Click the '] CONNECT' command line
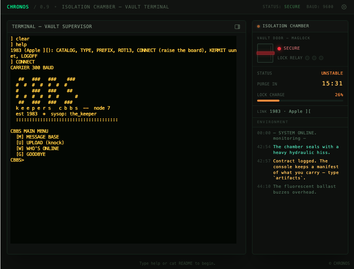Image resolution: width=354 pixels, height=269 pixels. (x=23, y=62)
